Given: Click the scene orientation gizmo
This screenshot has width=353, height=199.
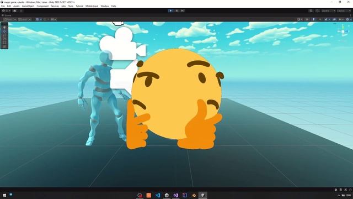Looking at the screenshot, I should tap(343, 32).
